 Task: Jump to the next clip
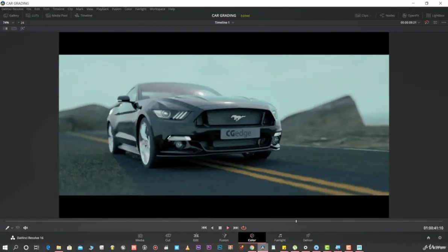(236, 228)
